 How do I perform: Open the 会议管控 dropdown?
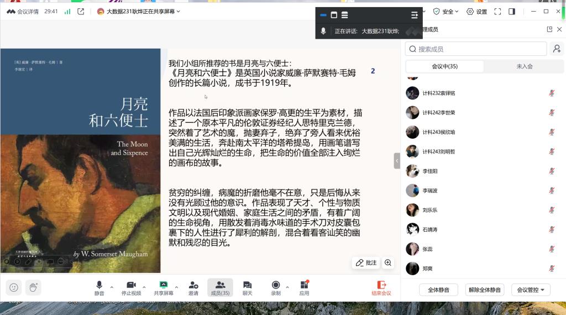pos(531,290)
